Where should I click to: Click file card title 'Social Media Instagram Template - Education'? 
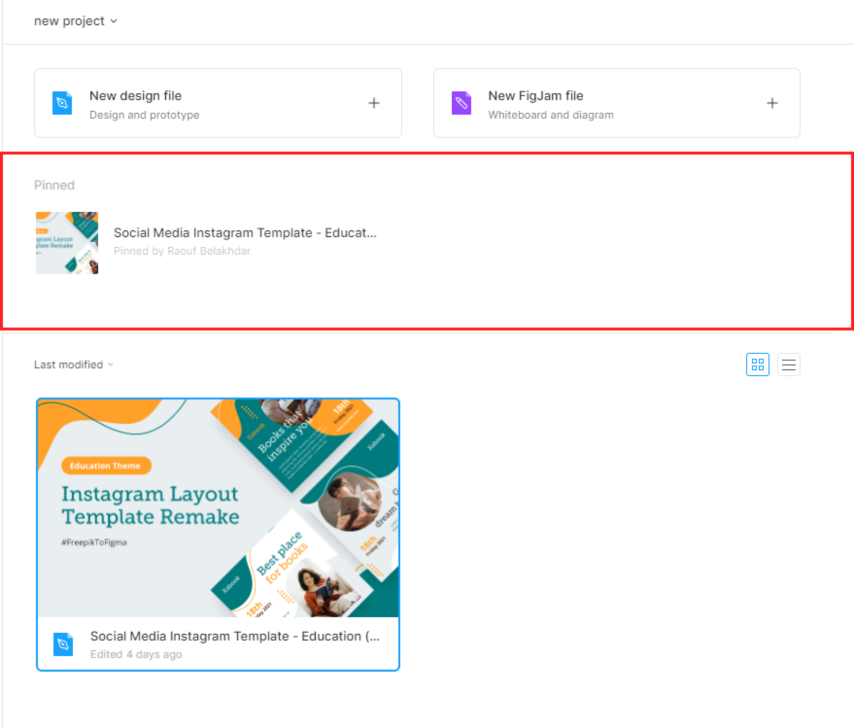tap(235, 636)
